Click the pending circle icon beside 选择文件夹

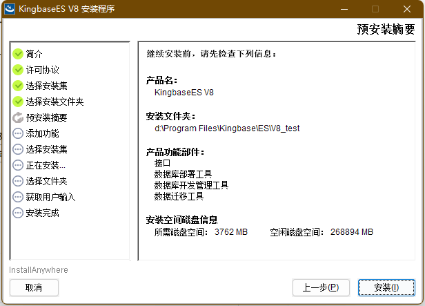[18, 181]
